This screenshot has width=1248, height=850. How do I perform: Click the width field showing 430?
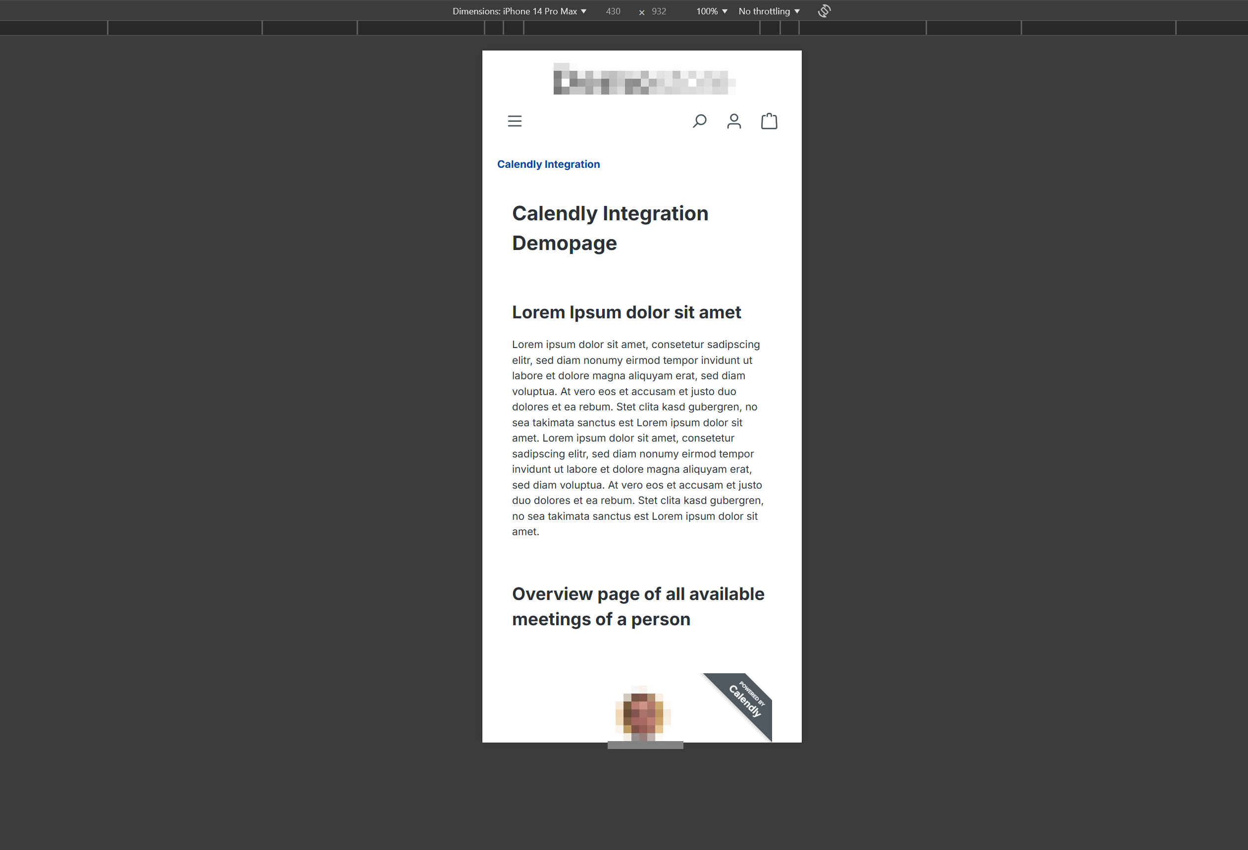tap(613, 11)
